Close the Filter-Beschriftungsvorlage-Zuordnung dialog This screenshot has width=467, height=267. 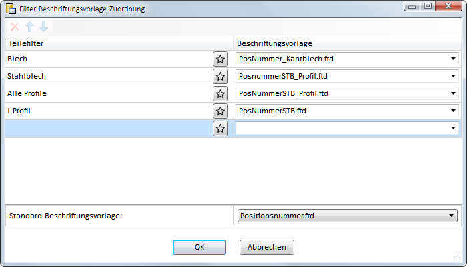pos(448,6)
